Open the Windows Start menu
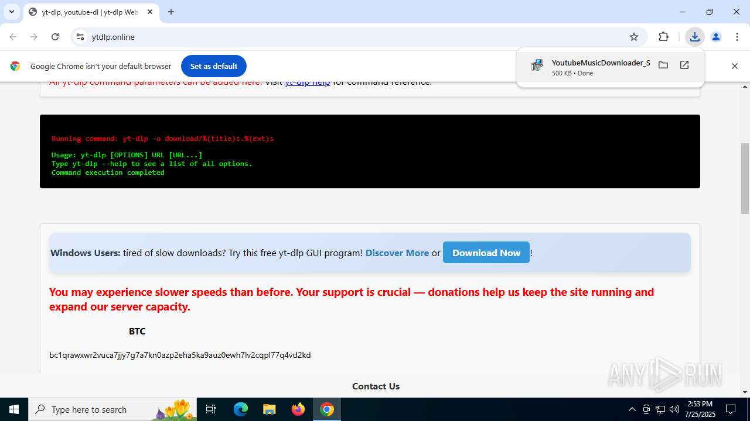The image size is (750, 421). pos(14,409)
